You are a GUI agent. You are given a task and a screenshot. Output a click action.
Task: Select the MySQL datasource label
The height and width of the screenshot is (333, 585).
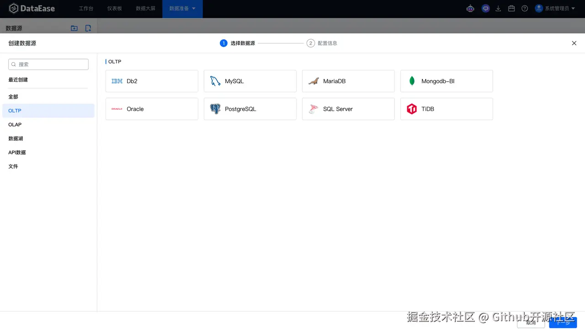click(x=234, y=81)
